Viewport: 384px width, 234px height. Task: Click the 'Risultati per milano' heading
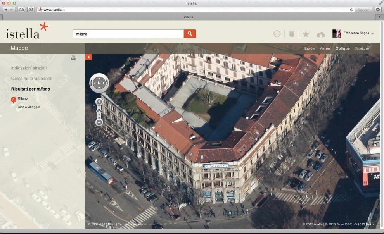coord(31,89)
